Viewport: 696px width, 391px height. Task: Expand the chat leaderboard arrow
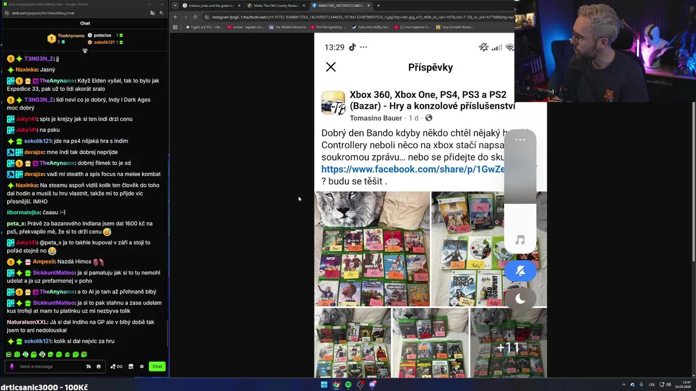85,51
